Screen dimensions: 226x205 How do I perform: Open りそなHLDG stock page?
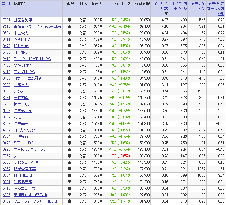pos(24,91)
